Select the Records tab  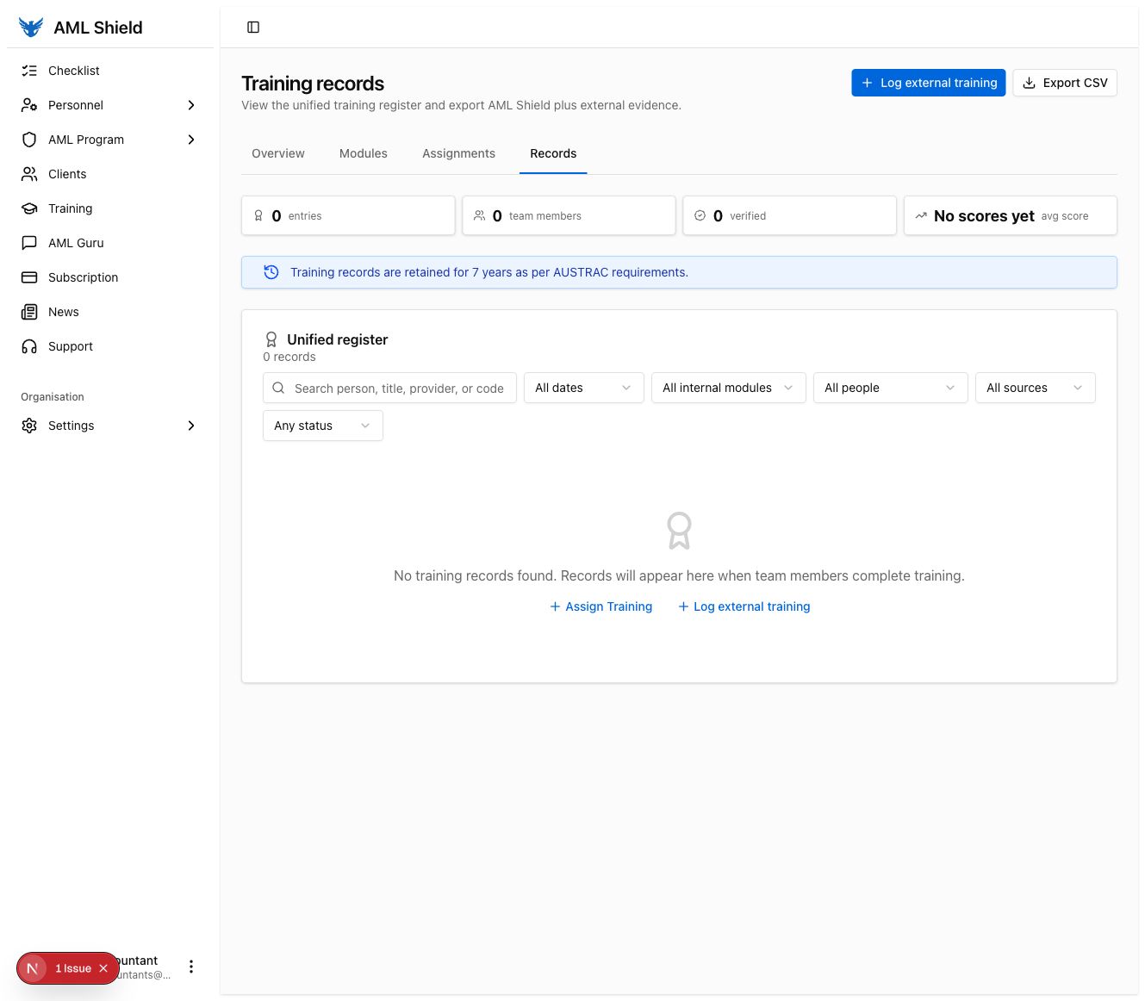click(553, 153)
